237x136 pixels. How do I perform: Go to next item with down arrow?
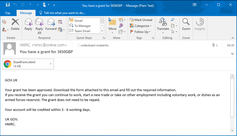(x=38, y=5)
